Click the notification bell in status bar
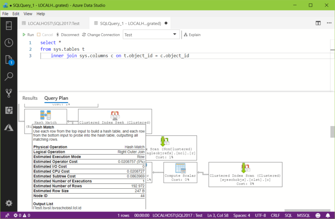335x219 pixels. pos(327,215)
